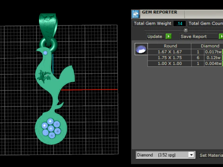Click the green arrow beside Update
223x167 pixels.
coord(169,36)
